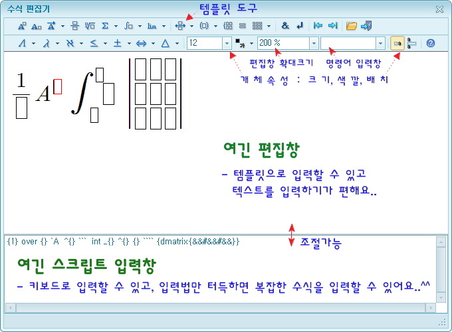The width and height of the screenshot is (452, 332).
Task: Expand the lim dropdown arrow
Action: [164, 26]
